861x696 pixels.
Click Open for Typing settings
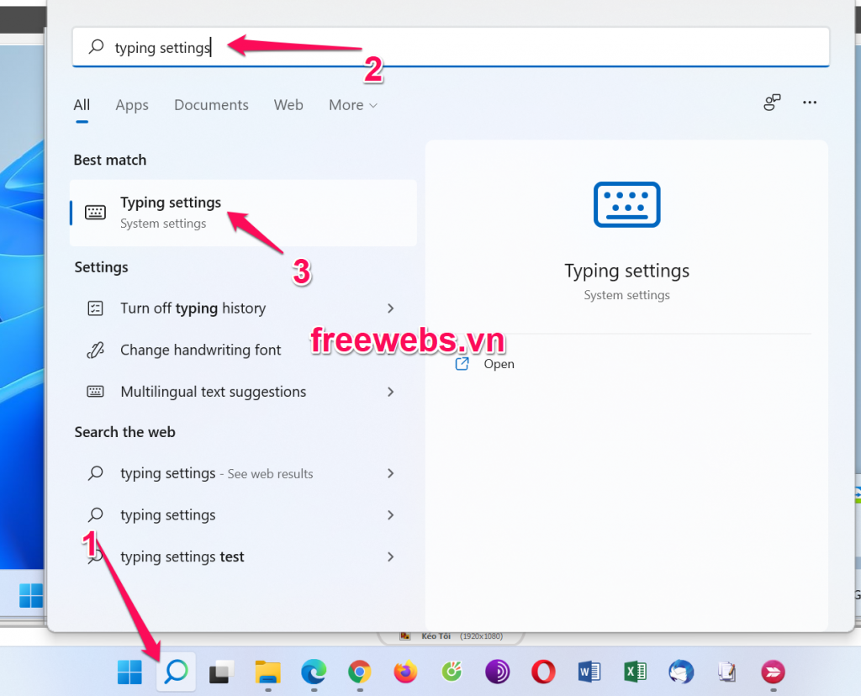point(485,364)
